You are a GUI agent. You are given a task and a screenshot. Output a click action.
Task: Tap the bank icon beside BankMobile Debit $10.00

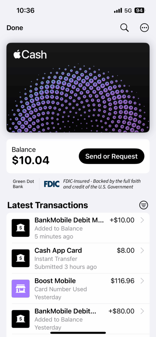pyautogui.click(x=20, y=228)
